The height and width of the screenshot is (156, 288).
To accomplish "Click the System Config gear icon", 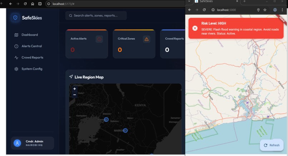I will tap(16, 69).
